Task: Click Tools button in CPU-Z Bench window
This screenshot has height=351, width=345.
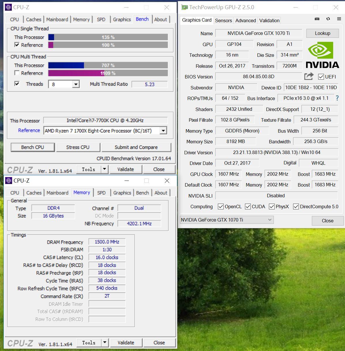Action: point(88,169)
